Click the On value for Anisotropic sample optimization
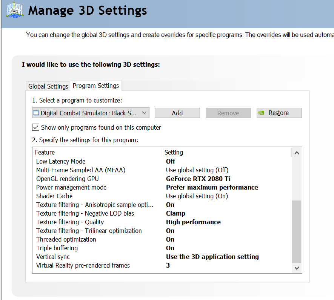 click(x=170, y=205)
